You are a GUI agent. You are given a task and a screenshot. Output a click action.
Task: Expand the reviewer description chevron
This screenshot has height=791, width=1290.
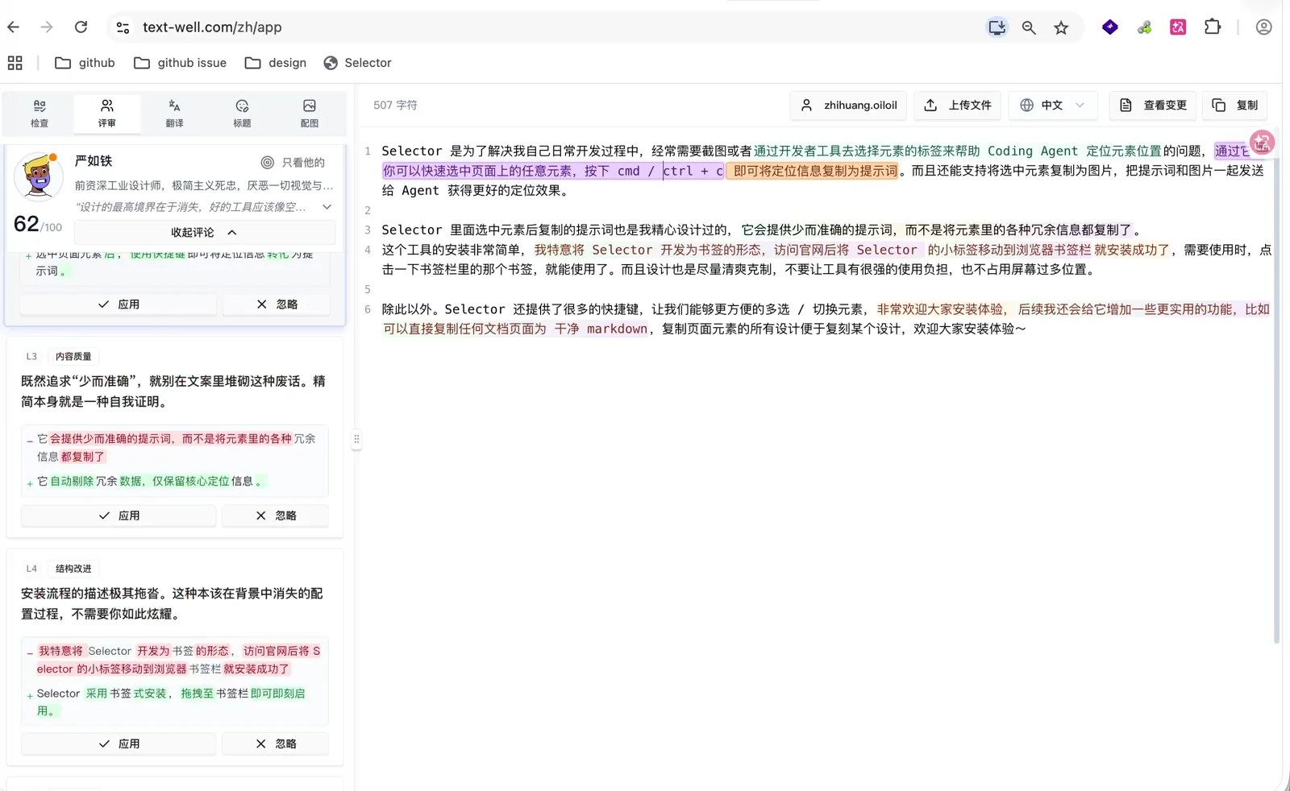pos(327,207)
